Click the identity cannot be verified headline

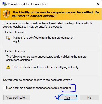point(55,14)
